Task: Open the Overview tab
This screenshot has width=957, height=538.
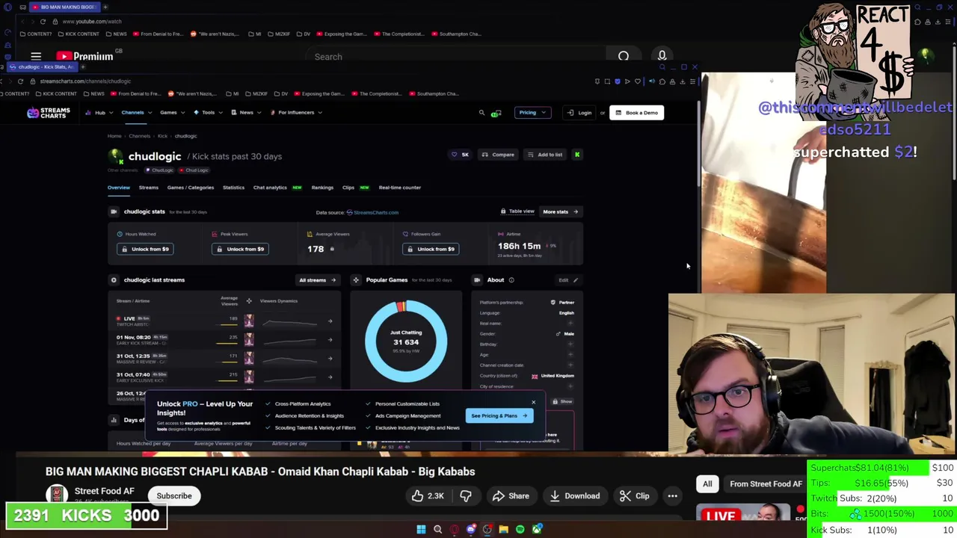Action: click(118, 188)
